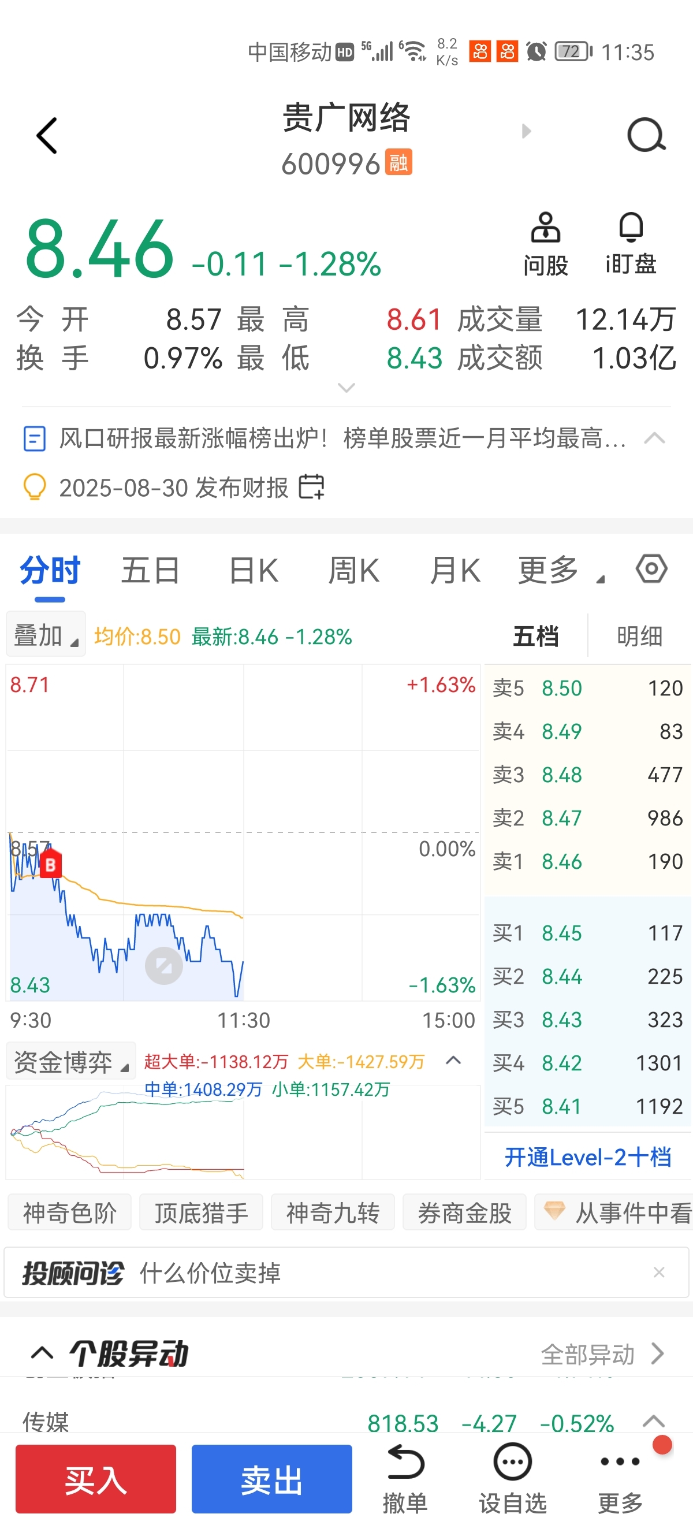Add earnings date to calendar icon

(311, 486)
